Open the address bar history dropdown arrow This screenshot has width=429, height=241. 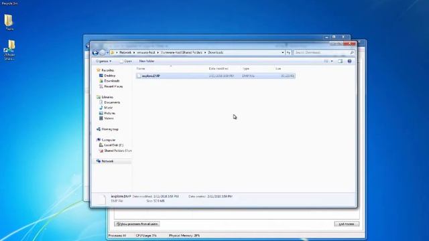[x=283, y=52]
